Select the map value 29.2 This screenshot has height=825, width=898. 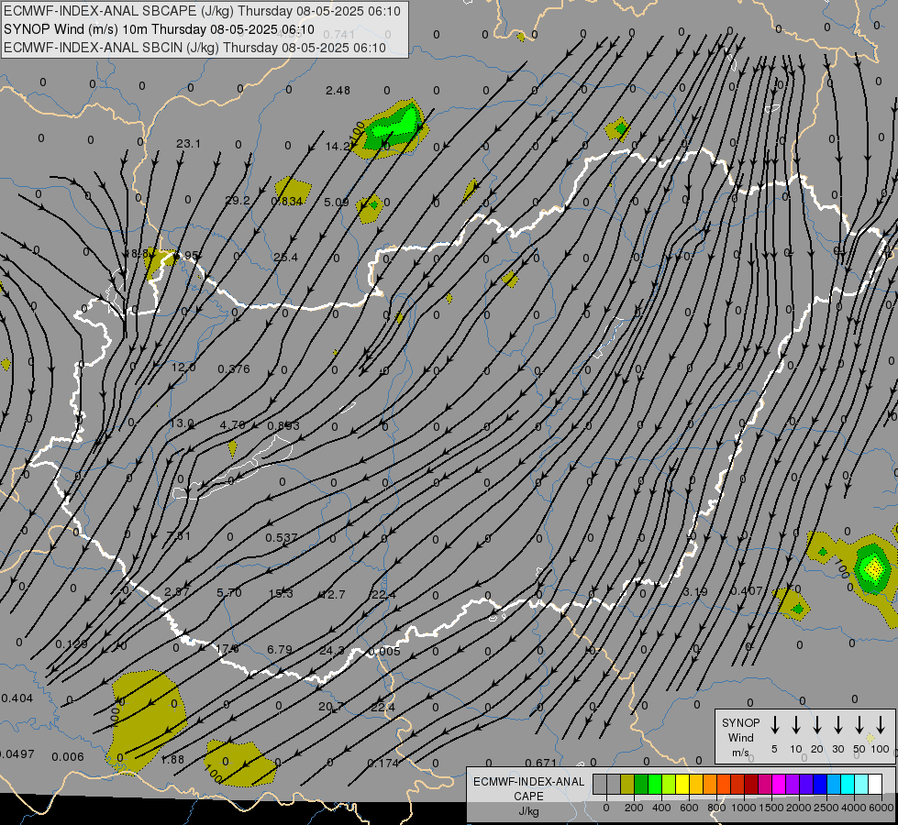[x=238, y=201]
